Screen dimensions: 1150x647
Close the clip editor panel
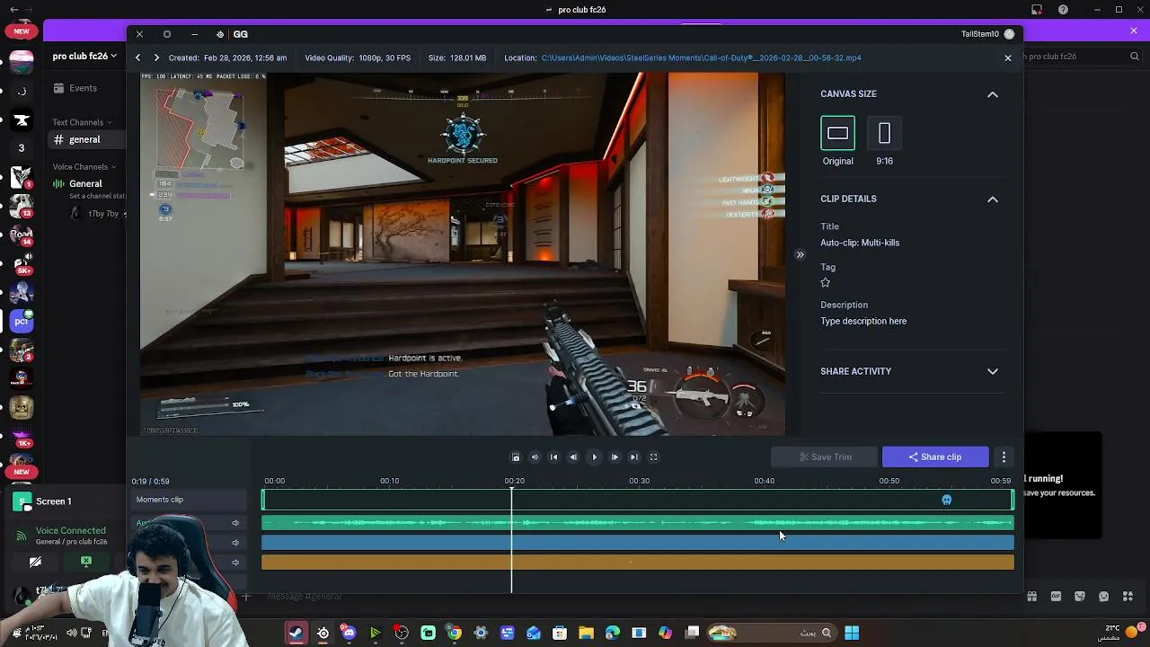click(x=1008, y=58)
